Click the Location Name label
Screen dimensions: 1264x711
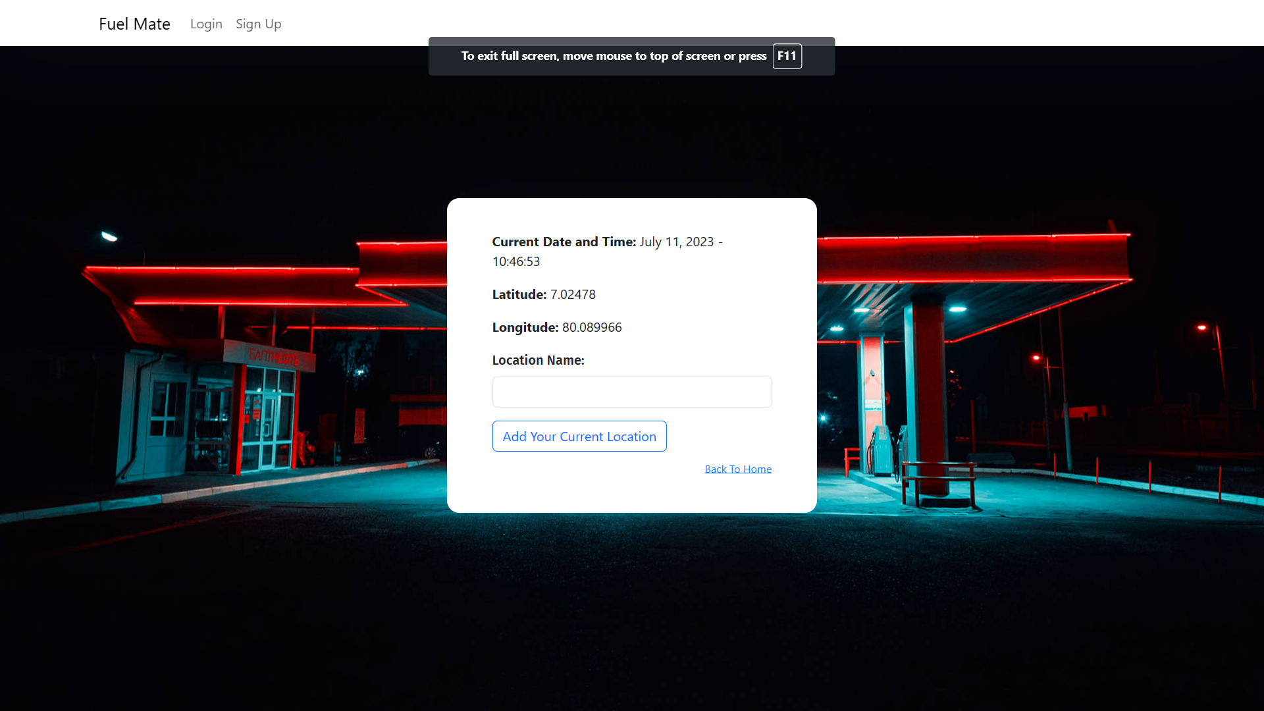pos(538,360)
